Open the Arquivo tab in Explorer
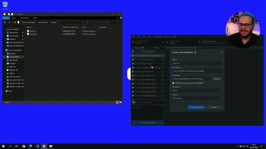266x149 pixels. [x=6, y=18]
